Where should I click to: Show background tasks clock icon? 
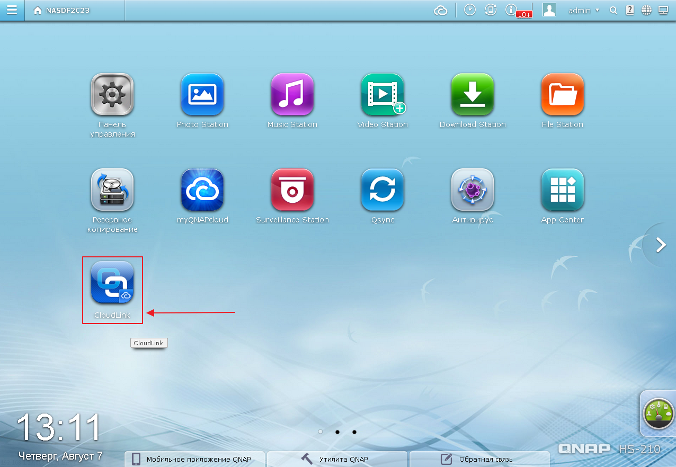click(x=470, y=10)
